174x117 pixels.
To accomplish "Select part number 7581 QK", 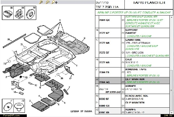I will [x=104, y=20].
